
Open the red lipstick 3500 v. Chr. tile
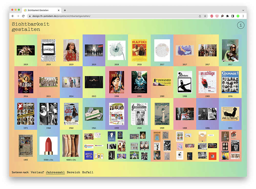pos(48,146)
